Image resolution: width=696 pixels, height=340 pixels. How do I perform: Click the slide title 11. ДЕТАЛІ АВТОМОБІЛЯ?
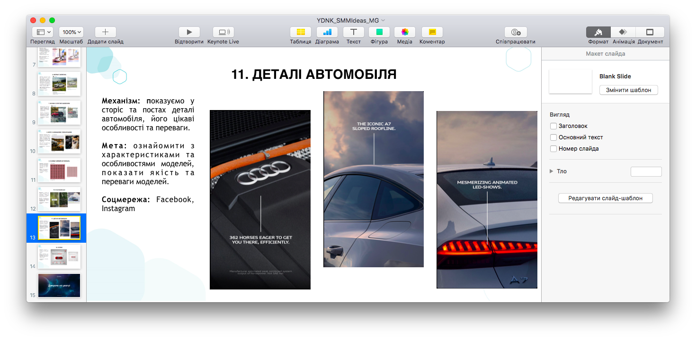click(314, 74)
